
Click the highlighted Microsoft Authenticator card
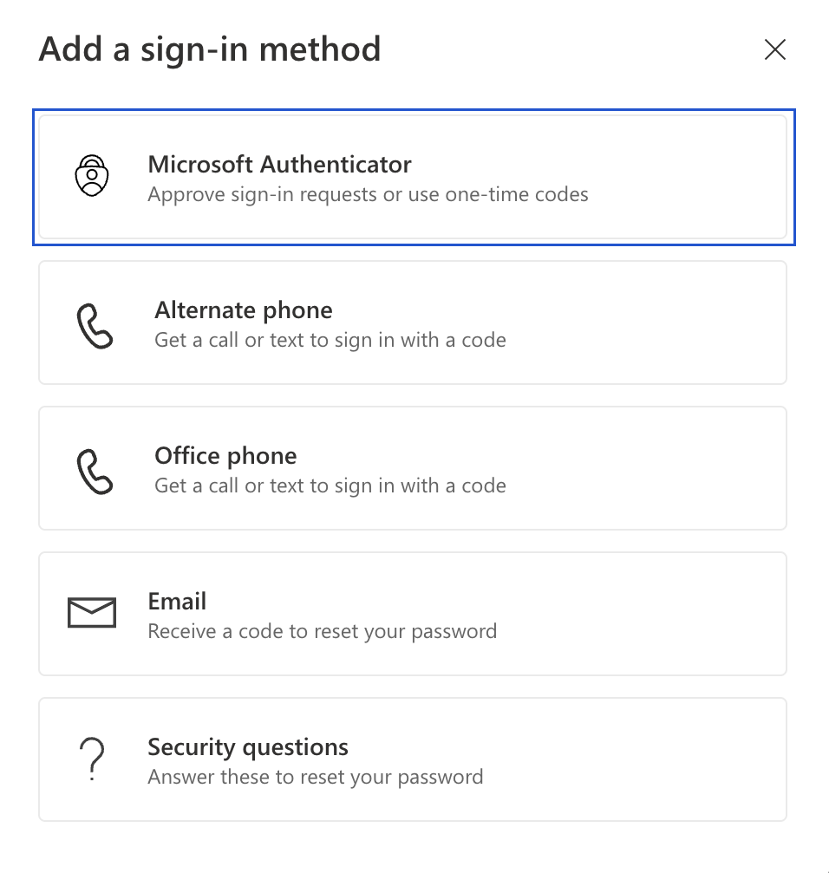413,176
